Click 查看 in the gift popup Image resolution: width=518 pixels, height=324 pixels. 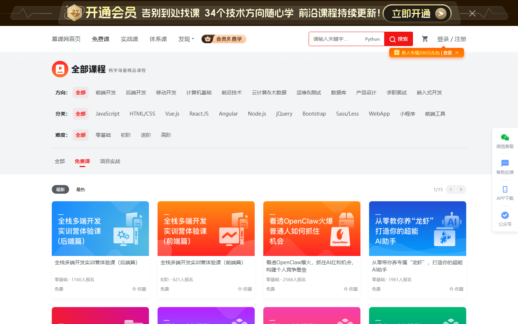[447, 53]
